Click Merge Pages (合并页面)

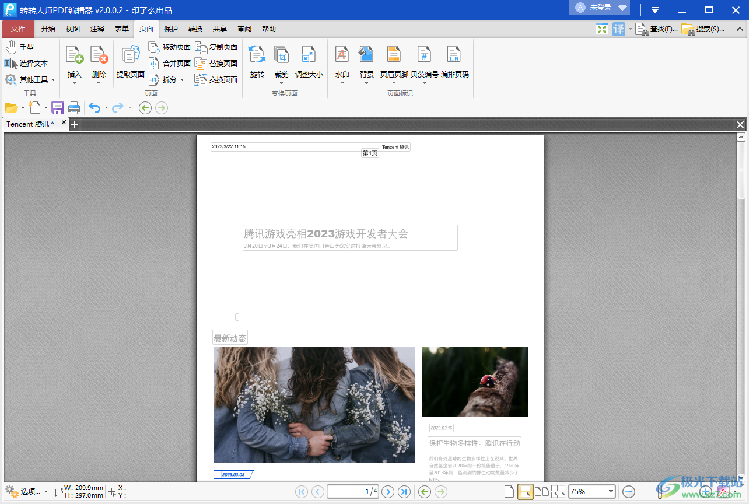tap(170, 63)
